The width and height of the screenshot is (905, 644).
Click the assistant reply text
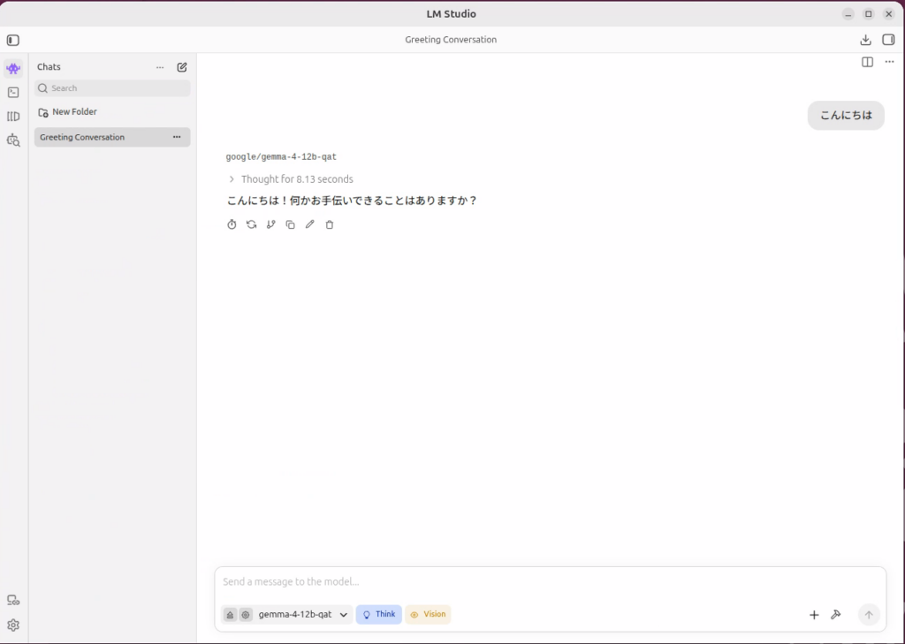pos(352,201)
